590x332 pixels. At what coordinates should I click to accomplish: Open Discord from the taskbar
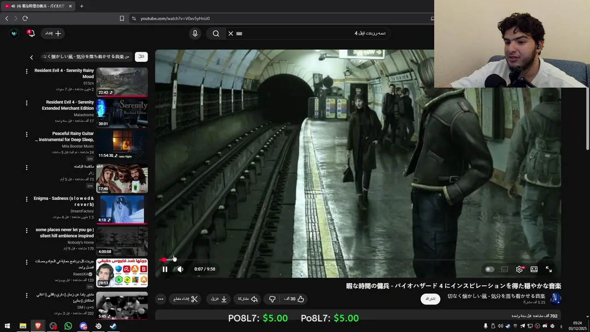(x=83, y=326)
